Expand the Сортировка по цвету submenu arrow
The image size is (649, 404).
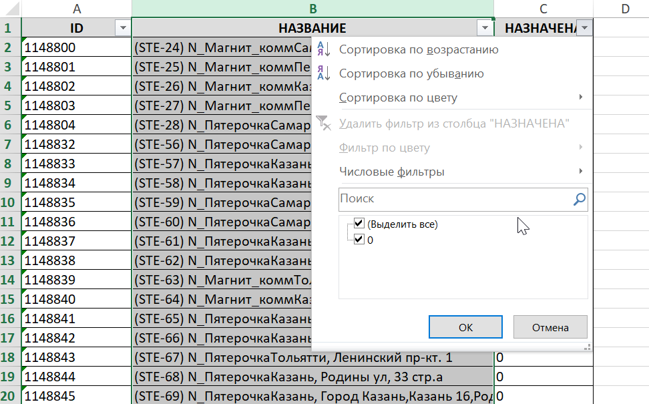click(581, 97)
